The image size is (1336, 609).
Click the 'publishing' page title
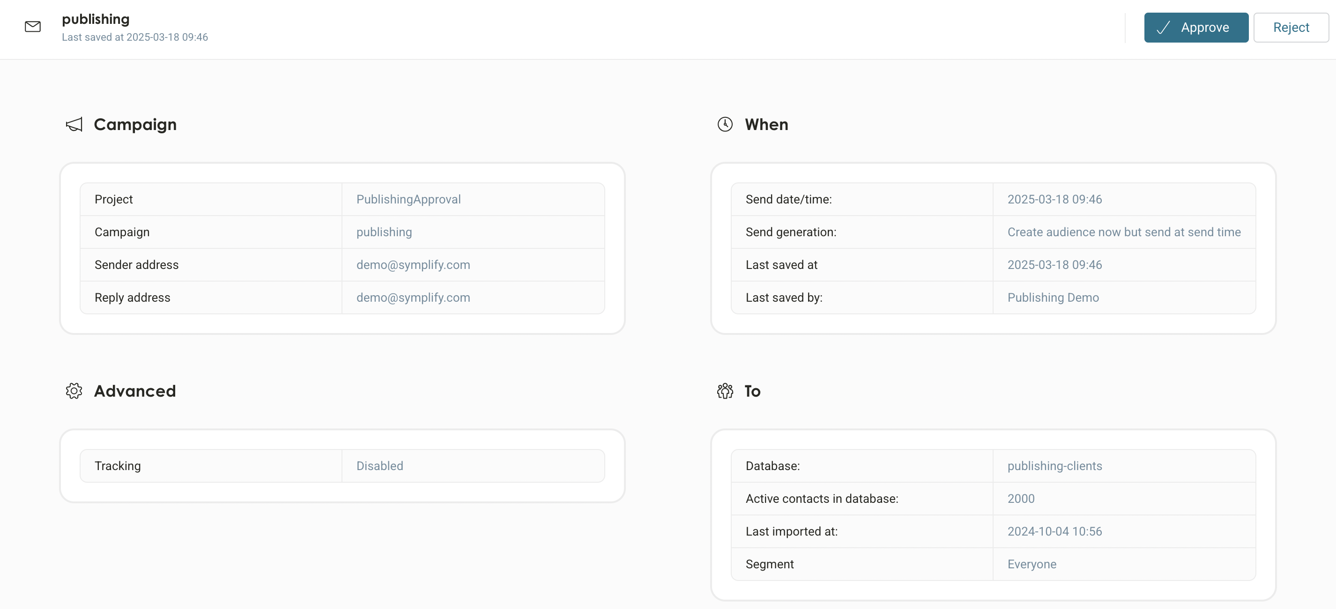click(x=96, y=19)
